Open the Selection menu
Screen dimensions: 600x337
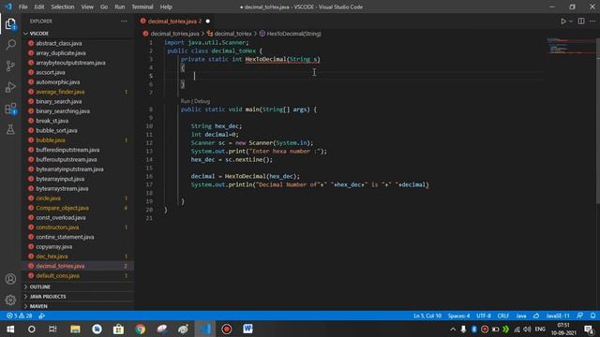(x=63, y=7)
